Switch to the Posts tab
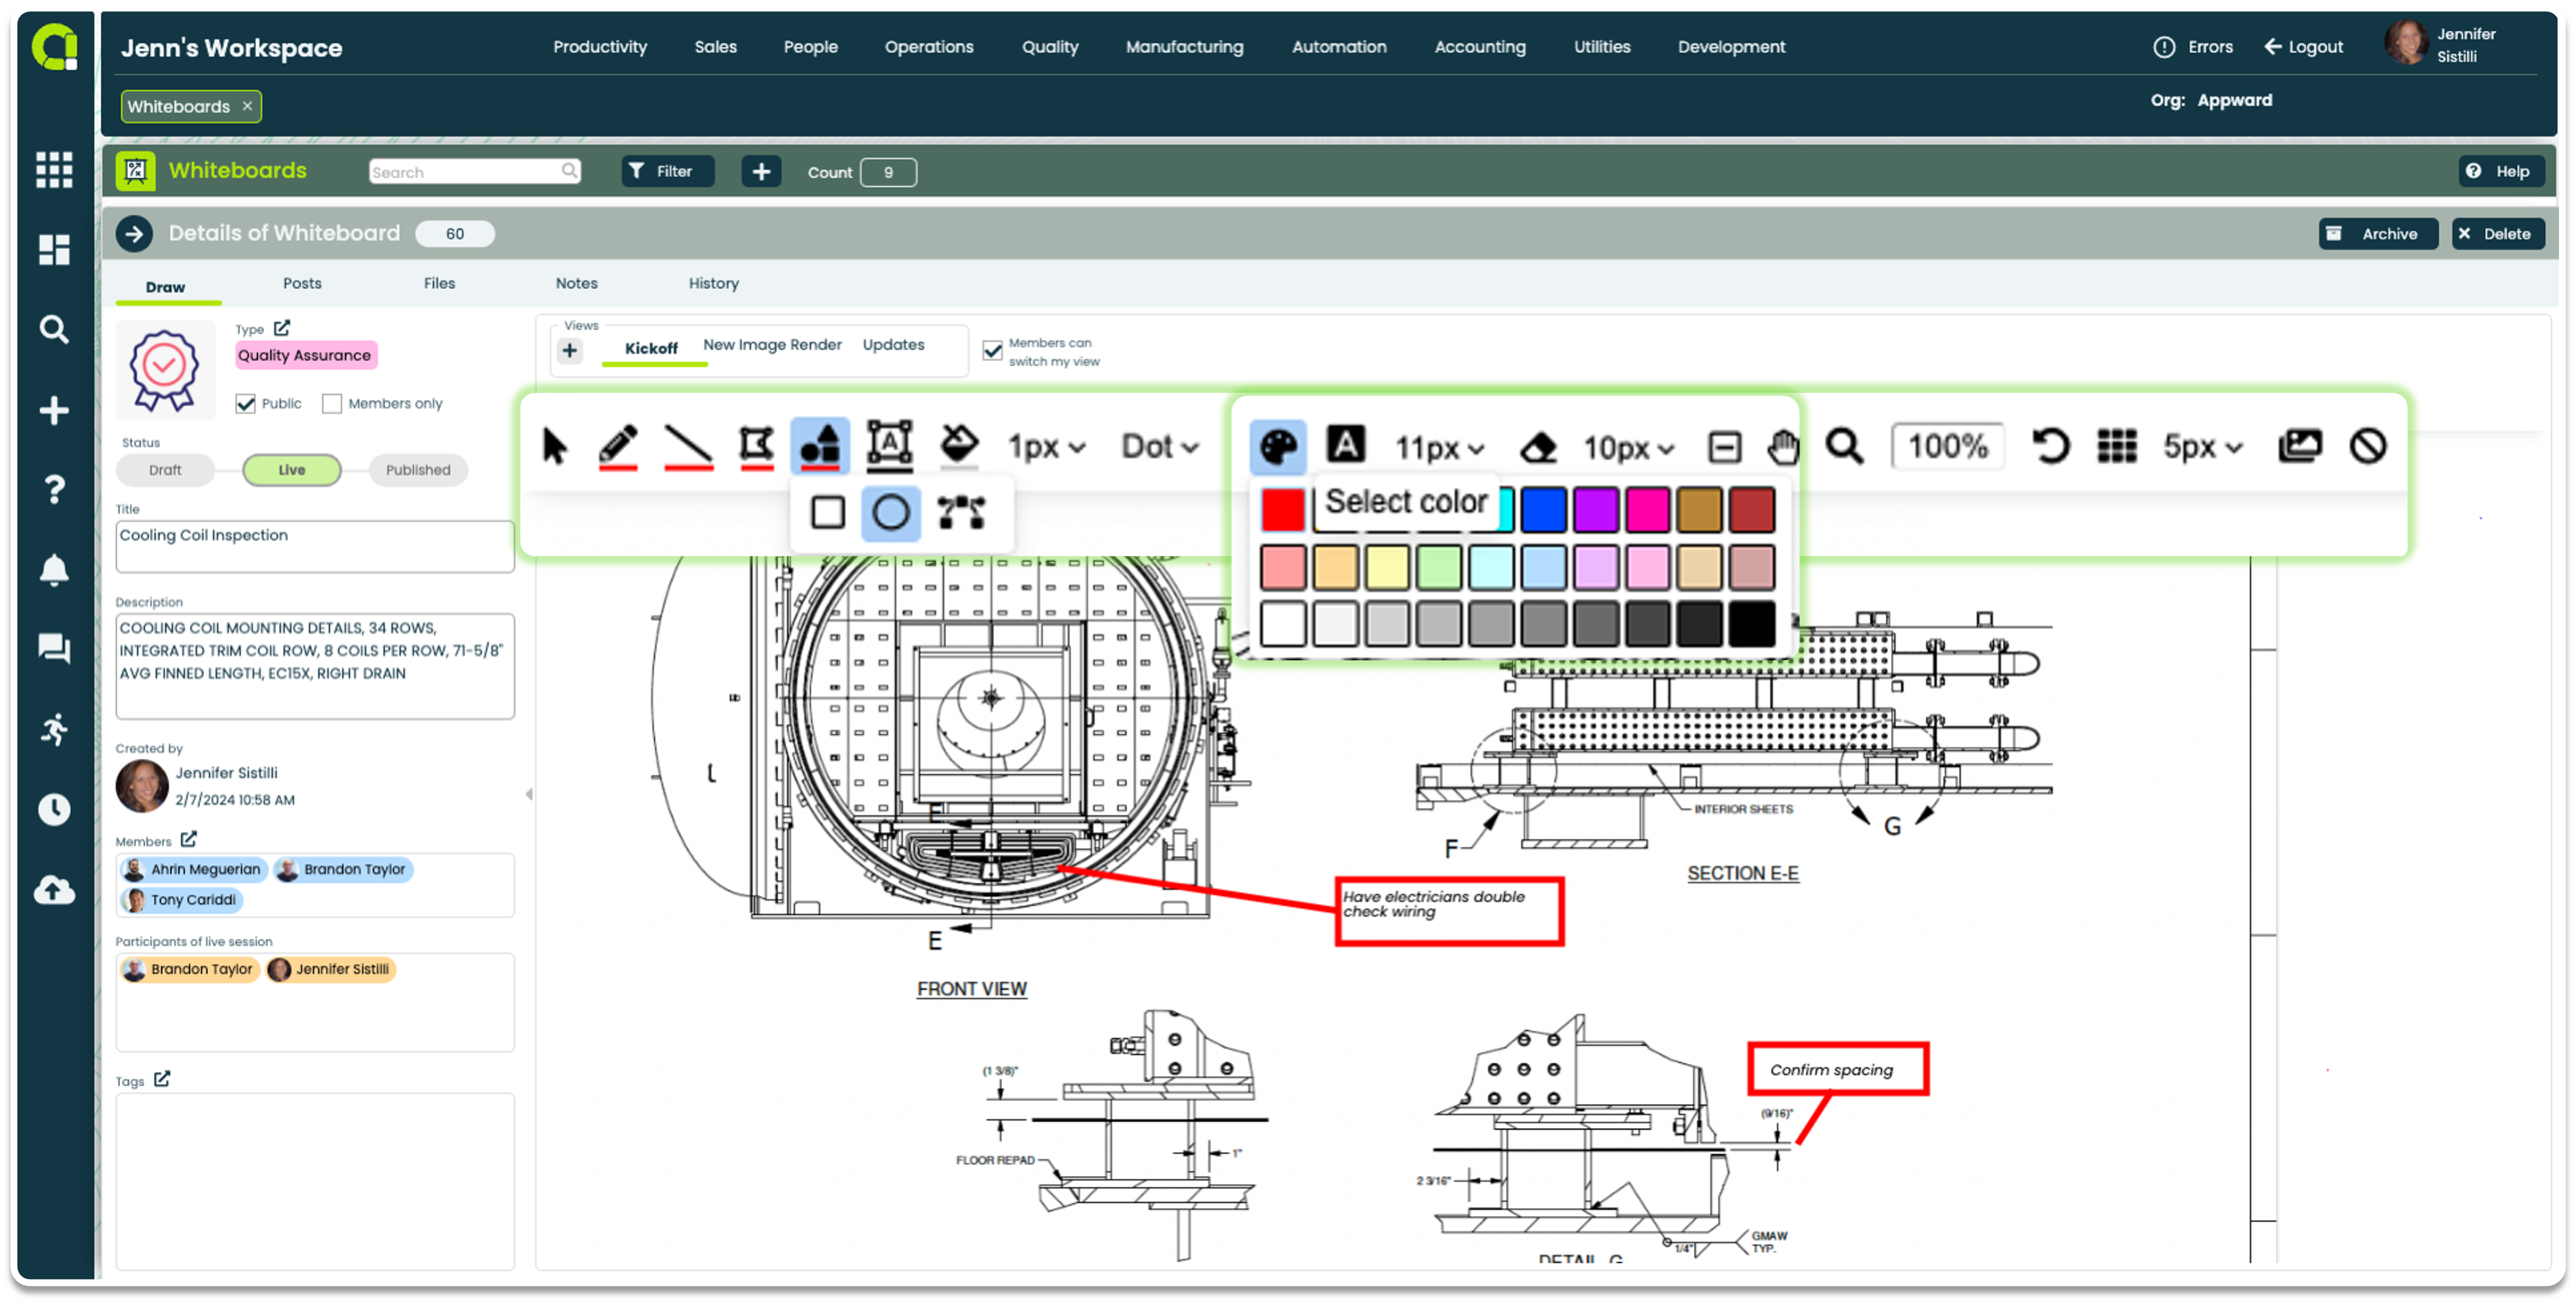This screenshot has width=2576, height=1304. click(302, 284)
